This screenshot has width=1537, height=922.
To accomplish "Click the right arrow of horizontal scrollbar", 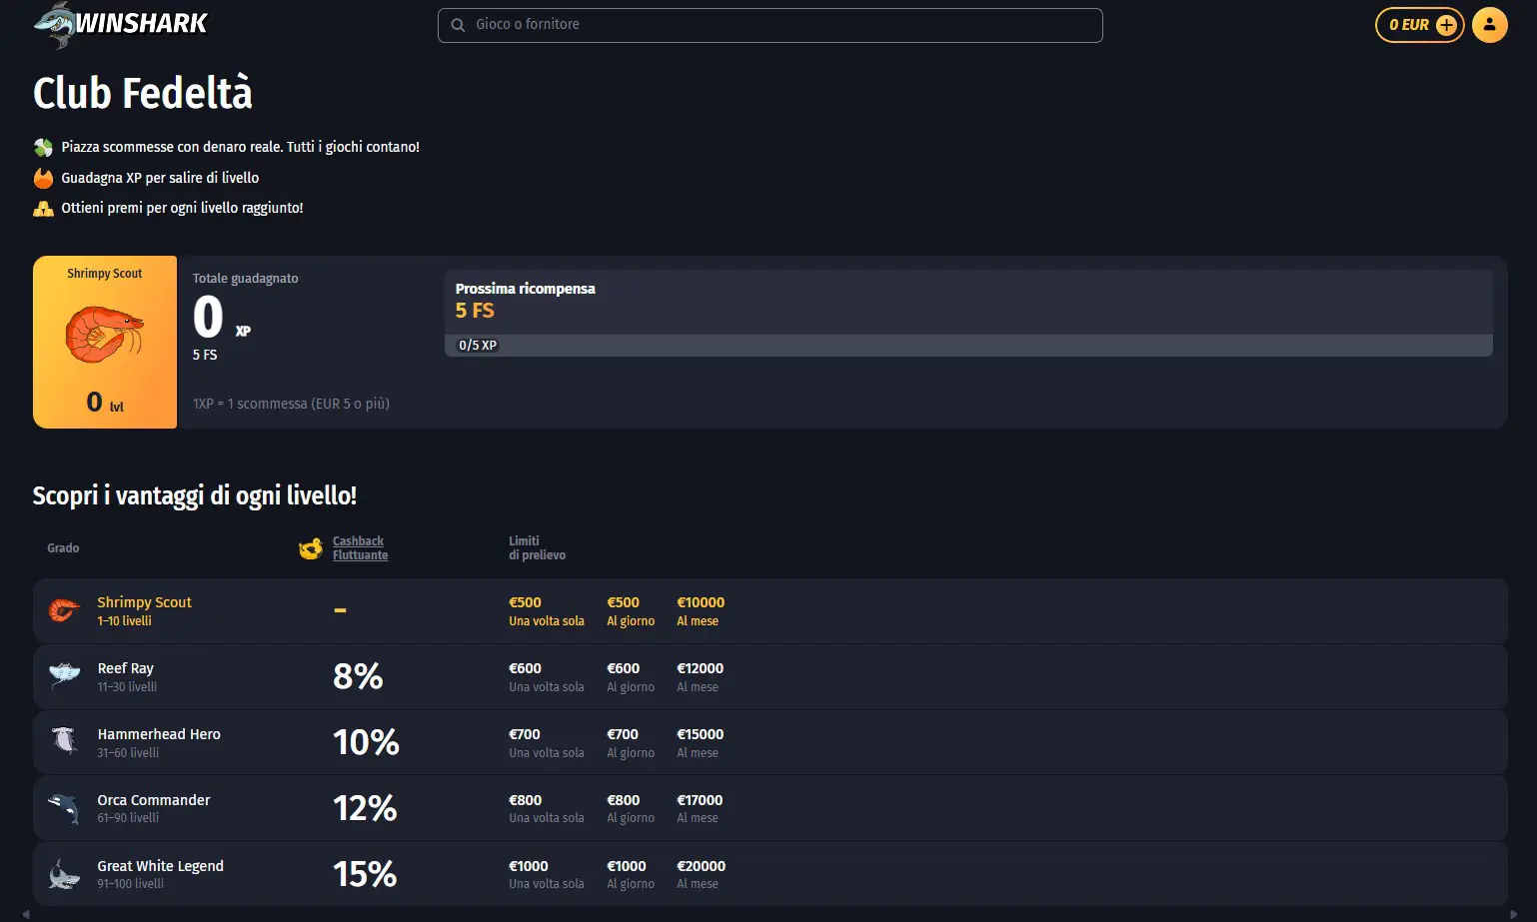I will [1513, 914].
